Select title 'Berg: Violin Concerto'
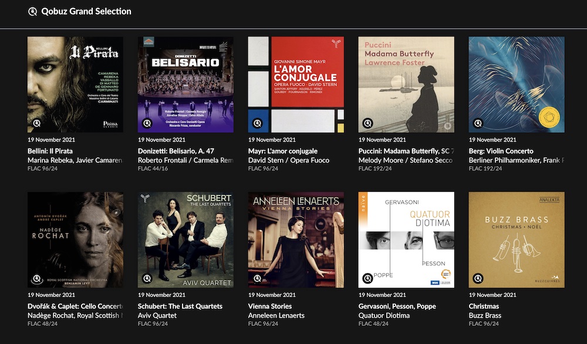The image size is (587, 344). (x=501, y=151)
